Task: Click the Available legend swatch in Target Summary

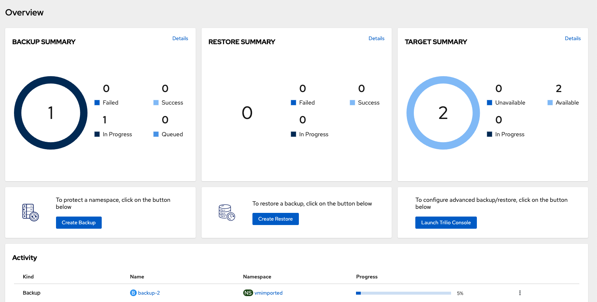Action: (x=550, y=103)
